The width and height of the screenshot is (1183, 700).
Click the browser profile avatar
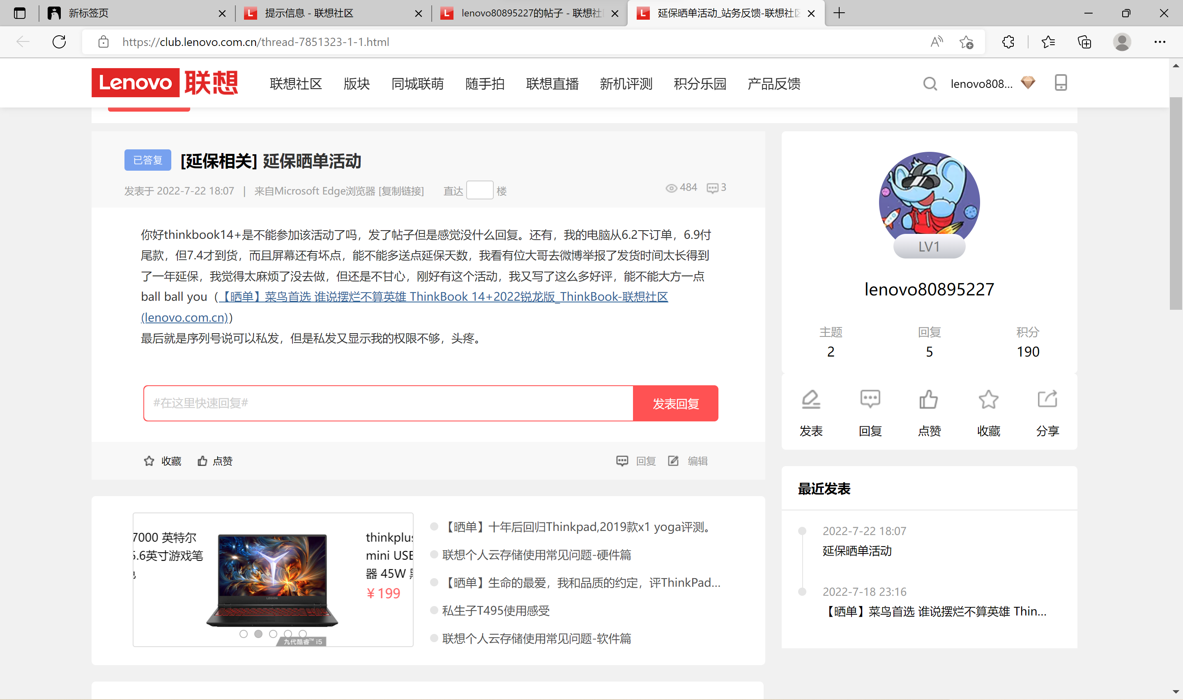(x=1122, y=42)
